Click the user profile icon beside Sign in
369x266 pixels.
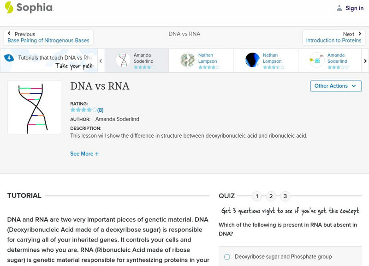pyautogui.click(x=339, y=8)
